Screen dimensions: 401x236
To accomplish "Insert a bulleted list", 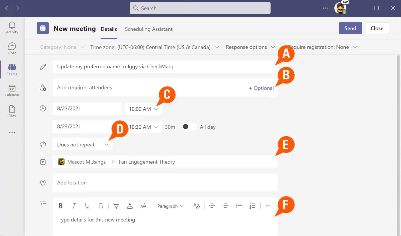I will (239, 206).
